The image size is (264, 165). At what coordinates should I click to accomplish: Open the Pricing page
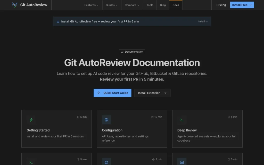tap(221, 5)
